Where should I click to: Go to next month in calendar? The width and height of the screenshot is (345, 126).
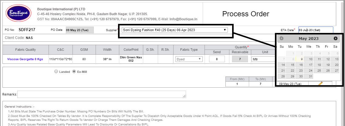click(336, 38)
